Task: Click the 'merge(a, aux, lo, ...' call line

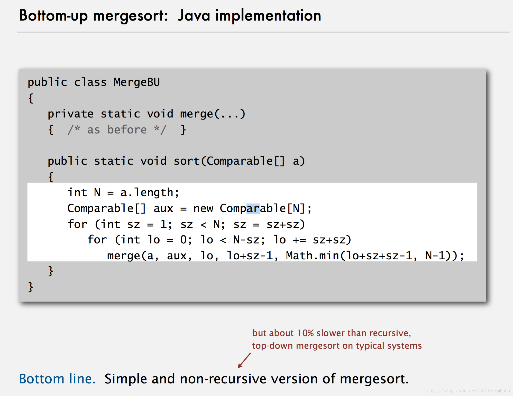Action: coord(286,256)
